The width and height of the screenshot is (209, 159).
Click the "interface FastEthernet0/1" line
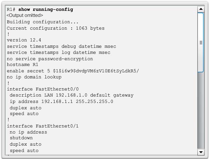point(43,126)
